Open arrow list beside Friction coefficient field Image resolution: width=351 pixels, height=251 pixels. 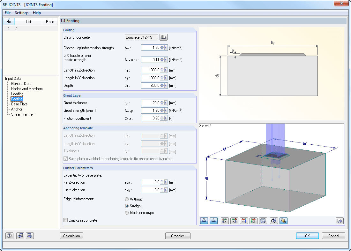click(x=166, y=118)
